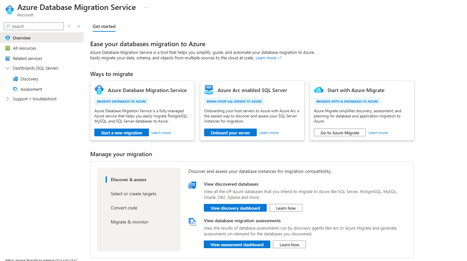Select the Convert code step
Screen dimensions: 467x261
coord(124,207)
